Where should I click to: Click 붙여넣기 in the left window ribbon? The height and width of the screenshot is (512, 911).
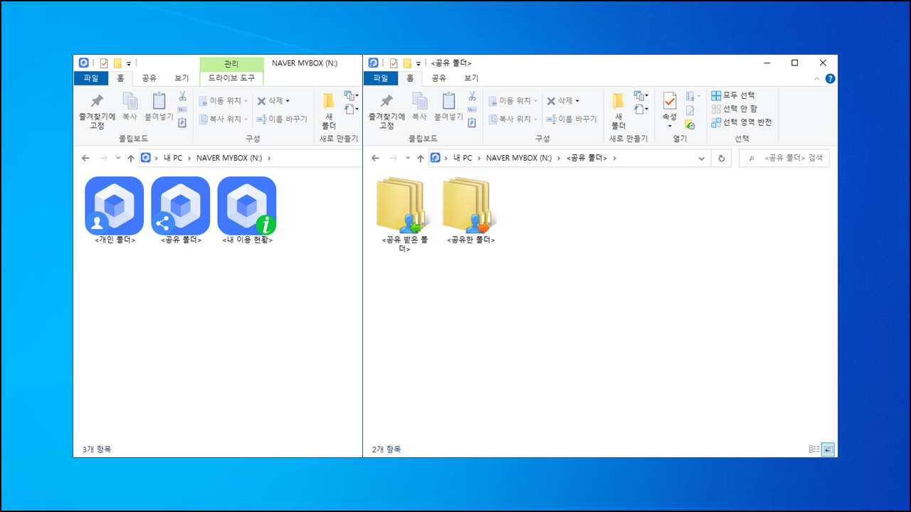pyautogui.click(x=159, y=107)
